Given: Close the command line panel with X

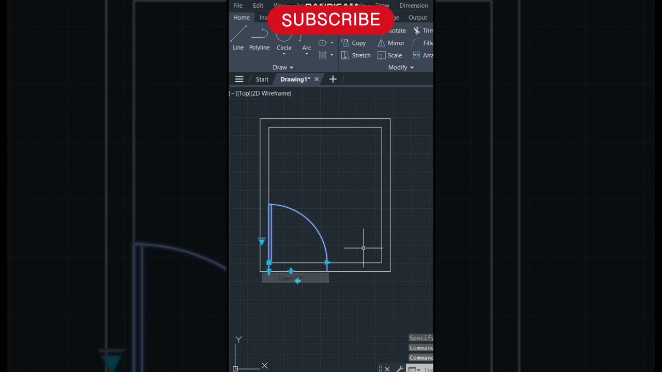Looking at the screenshot, I should click(x=387, y=369).
